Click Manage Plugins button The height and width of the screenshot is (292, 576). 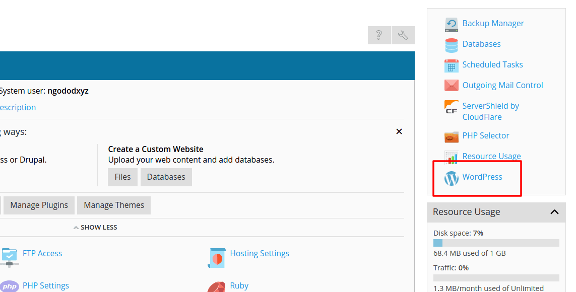tap(39, 205)
